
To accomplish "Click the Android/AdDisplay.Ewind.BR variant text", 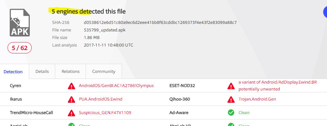I will point(277,82).
